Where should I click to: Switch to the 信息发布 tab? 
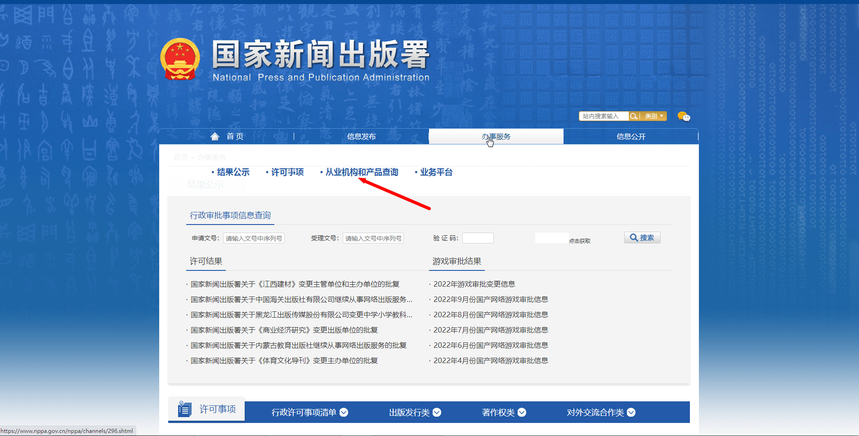361,136
